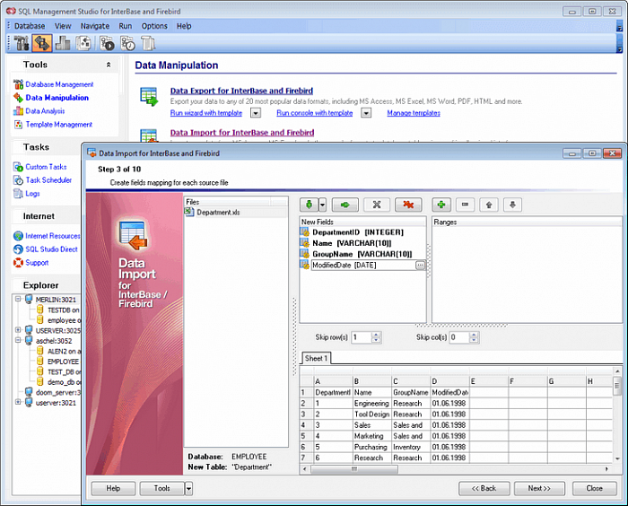Viewport: 628px width, 506px height.
Task: Open Database menu
Action: click(x=30, y=26)
